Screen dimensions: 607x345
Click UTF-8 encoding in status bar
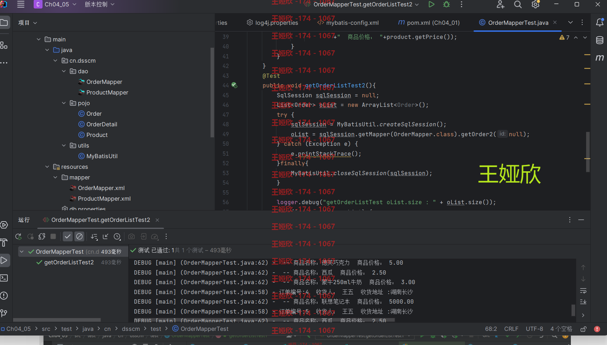[534, 329]
